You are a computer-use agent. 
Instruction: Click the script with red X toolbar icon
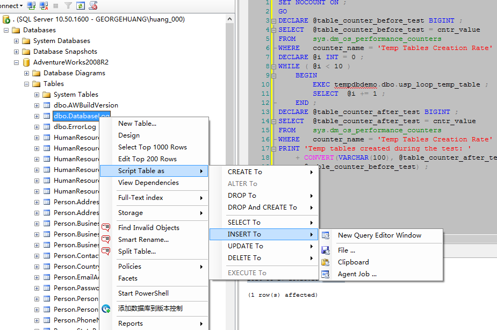click(93, 5)
